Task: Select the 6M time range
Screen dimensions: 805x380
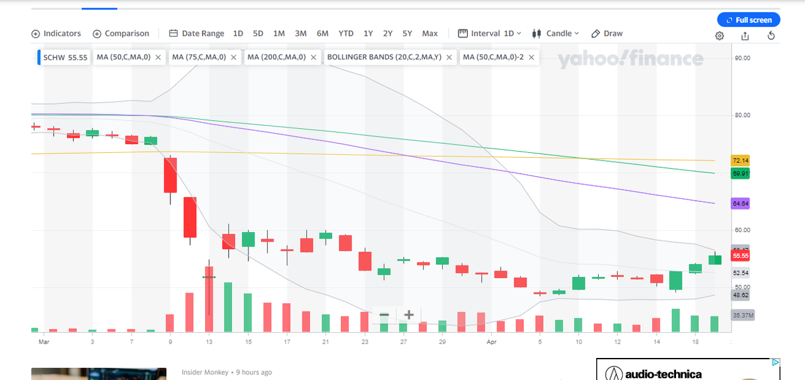Action: tap(322, 33)
